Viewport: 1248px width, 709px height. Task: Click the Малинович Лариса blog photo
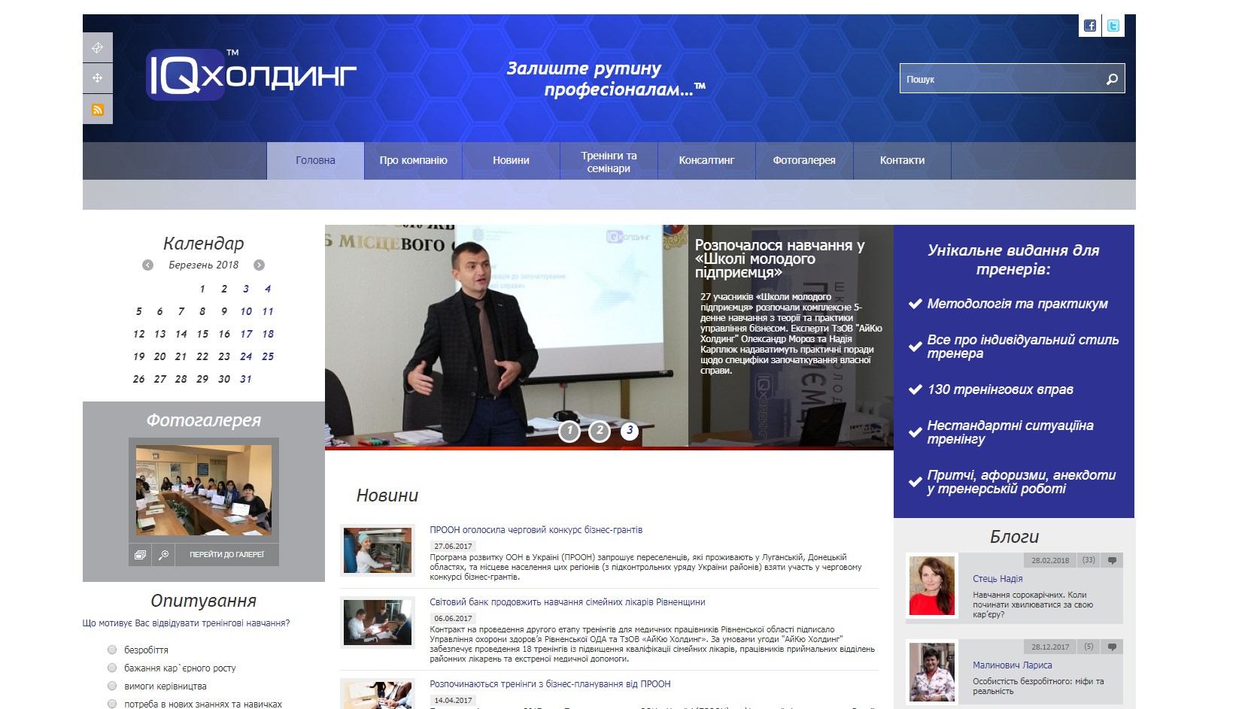tap(932, 671)
